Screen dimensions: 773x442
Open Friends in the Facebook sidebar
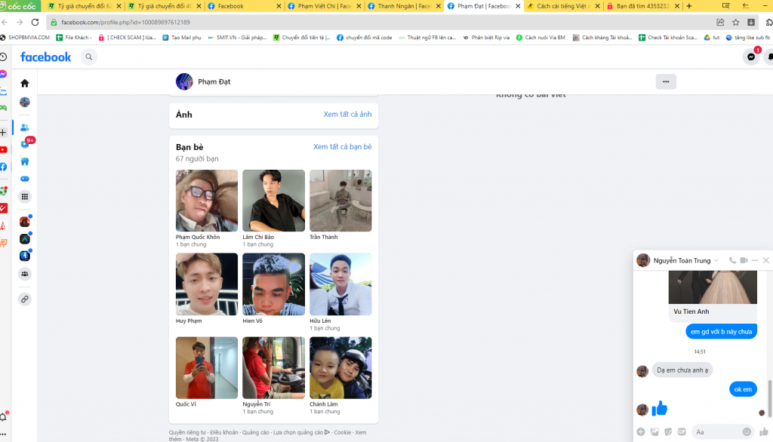point(25,127)
